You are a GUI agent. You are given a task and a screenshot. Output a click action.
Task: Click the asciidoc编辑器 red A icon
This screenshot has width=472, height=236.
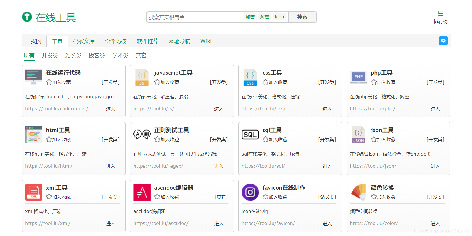pyautogui.click(x=142, y=192)
